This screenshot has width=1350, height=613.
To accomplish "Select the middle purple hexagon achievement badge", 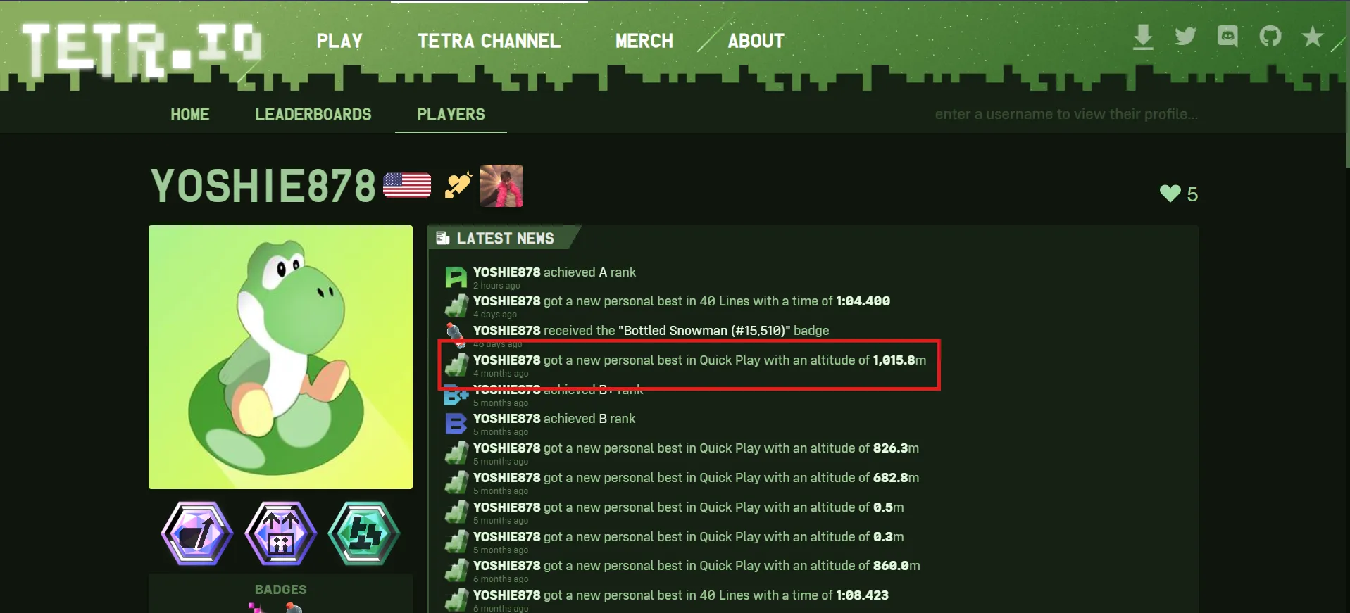I will point(280,533).
